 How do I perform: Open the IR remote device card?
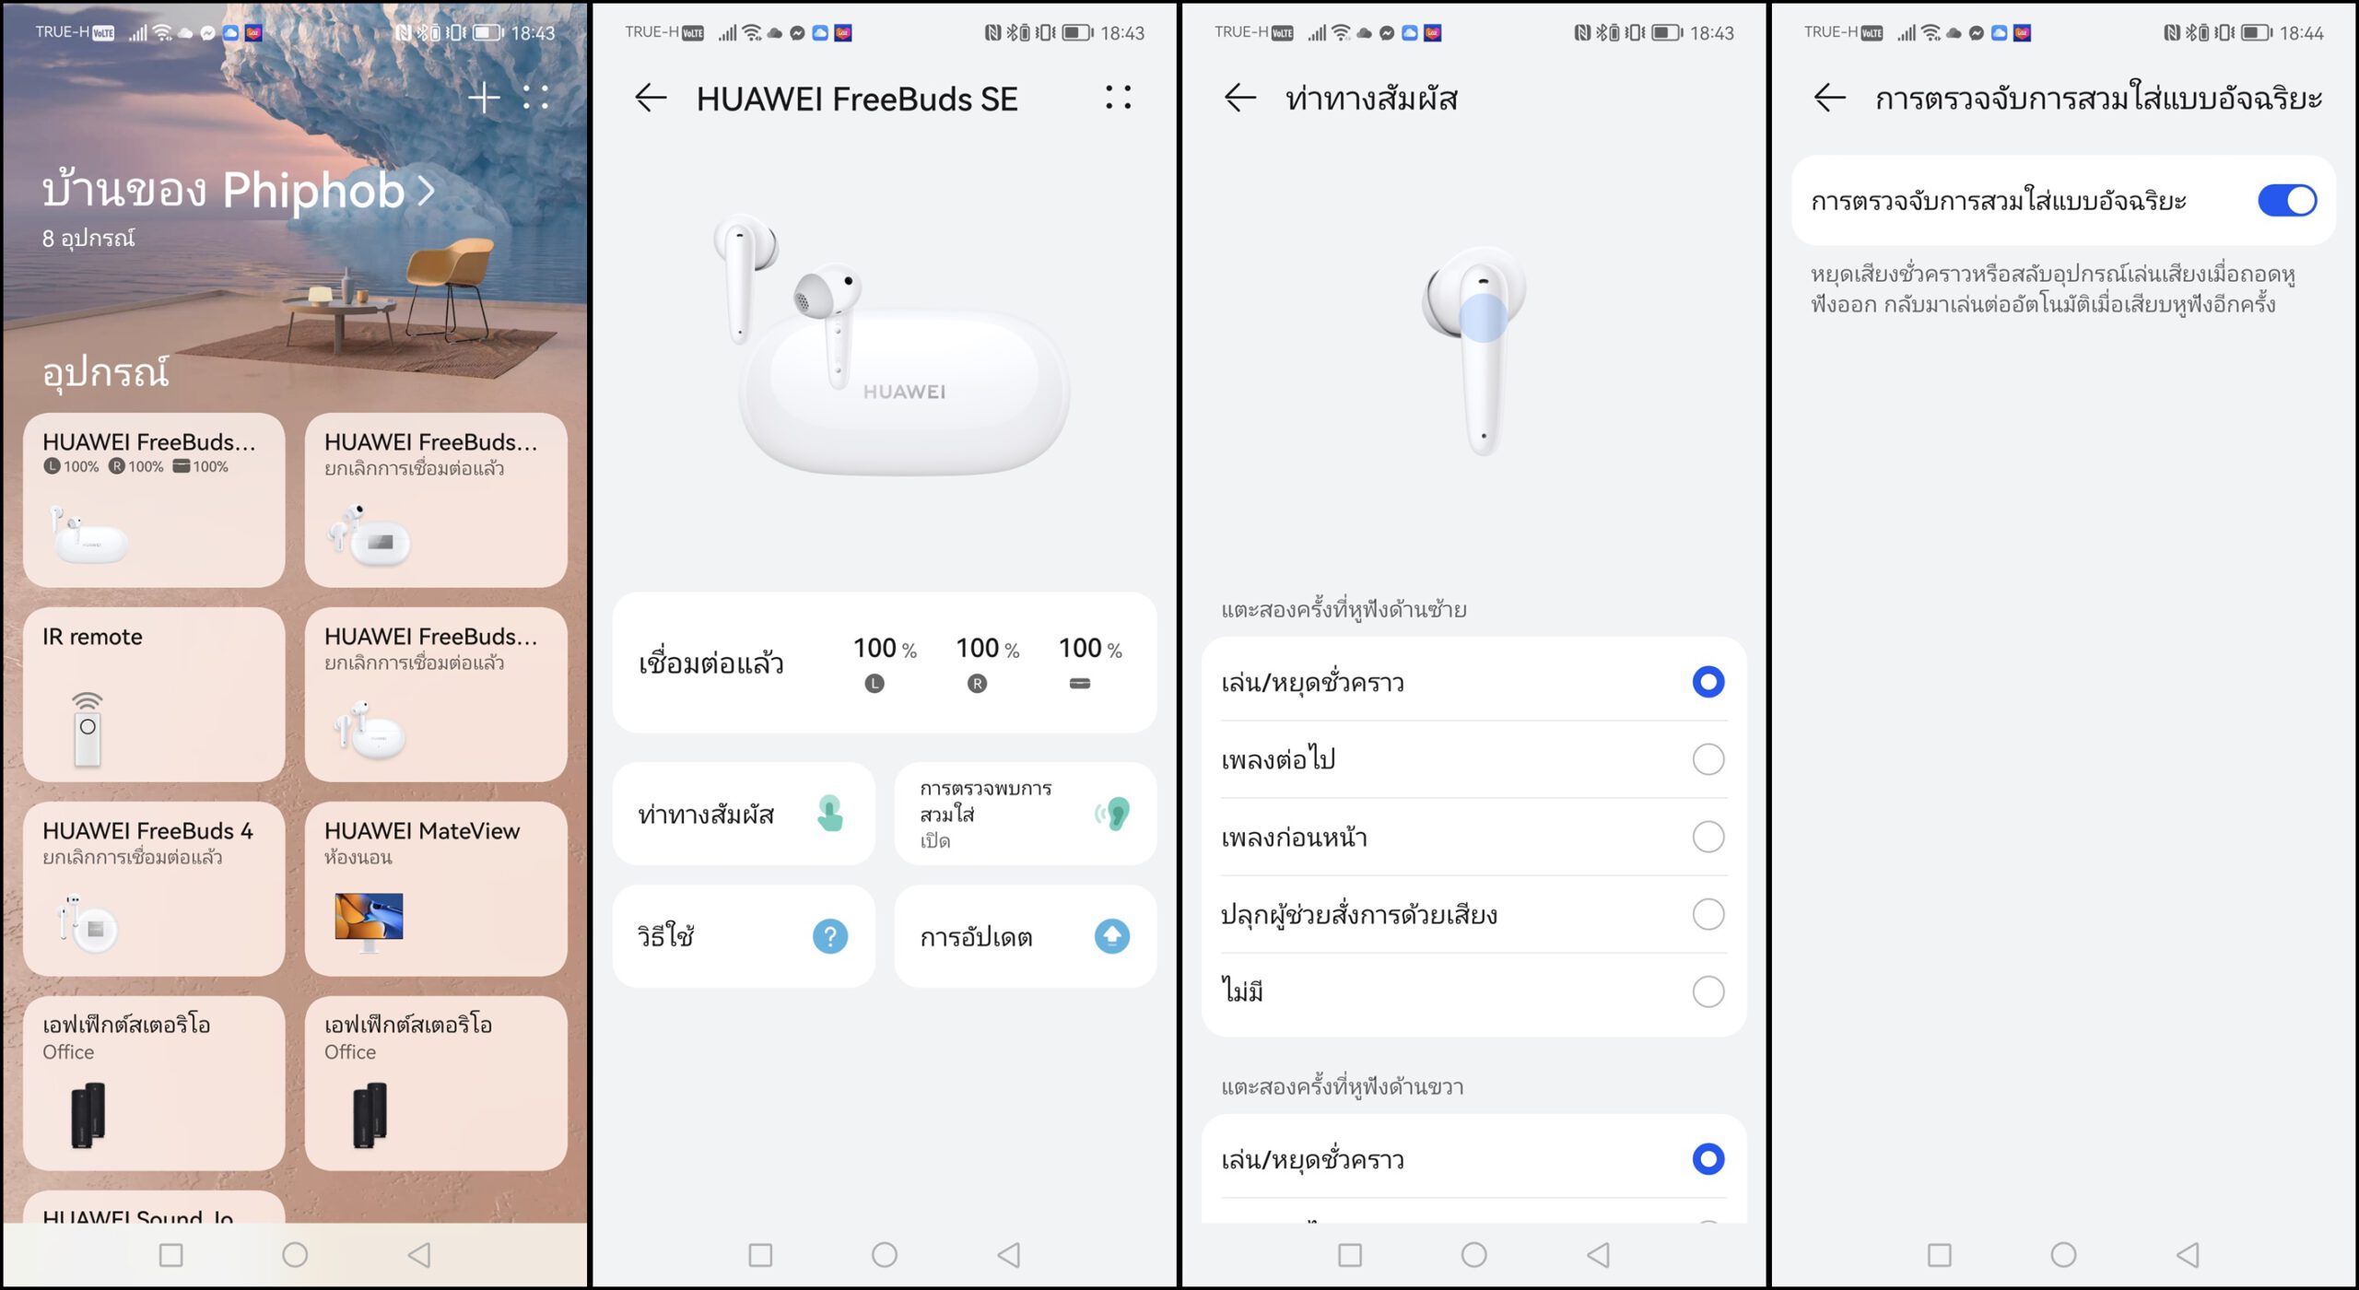tap(154, 695)
